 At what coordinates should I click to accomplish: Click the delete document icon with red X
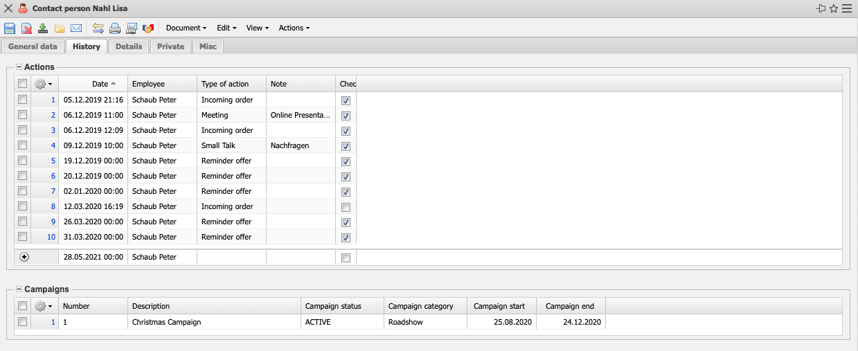26,28
